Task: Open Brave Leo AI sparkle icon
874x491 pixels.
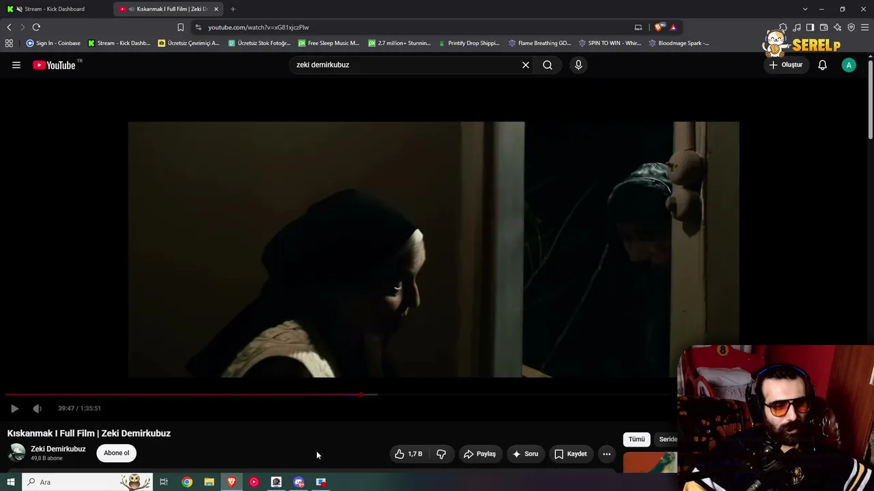Action: 838,27
